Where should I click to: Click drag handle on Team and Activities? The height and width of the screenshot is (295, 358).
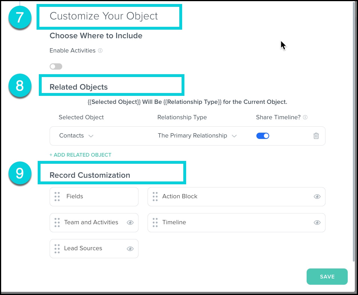click(x=57, y=223)
